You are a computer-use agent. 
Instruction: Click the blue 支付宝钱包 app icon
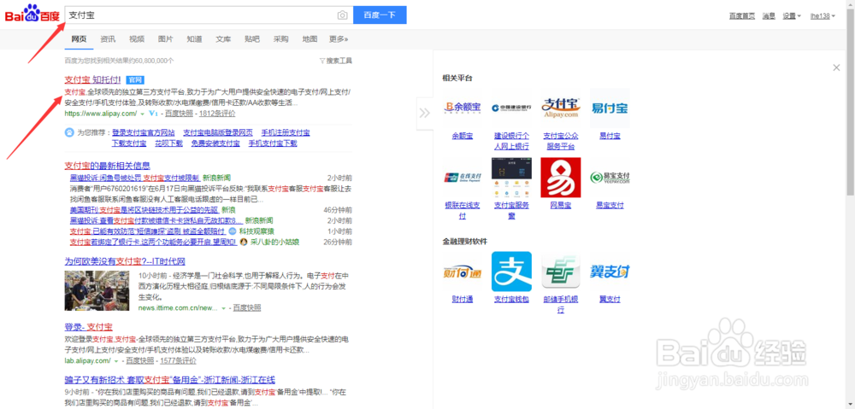pyautogui.click(x=511, y=272)
